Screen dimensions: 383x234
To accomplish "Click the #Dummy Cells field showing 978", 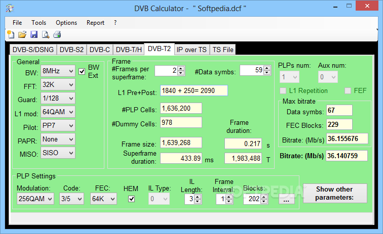I will click(181, 122).
